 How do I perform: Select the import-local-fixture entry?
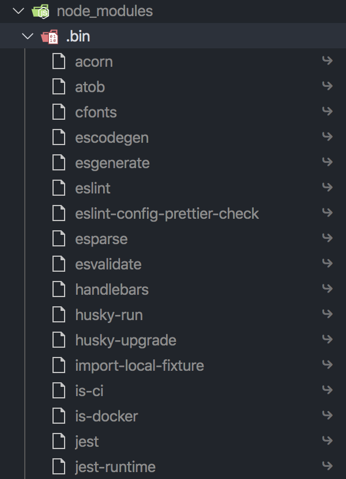[173, 366]
